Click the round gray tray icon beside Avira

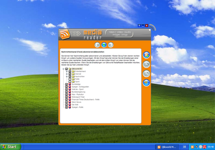(200, 147)
